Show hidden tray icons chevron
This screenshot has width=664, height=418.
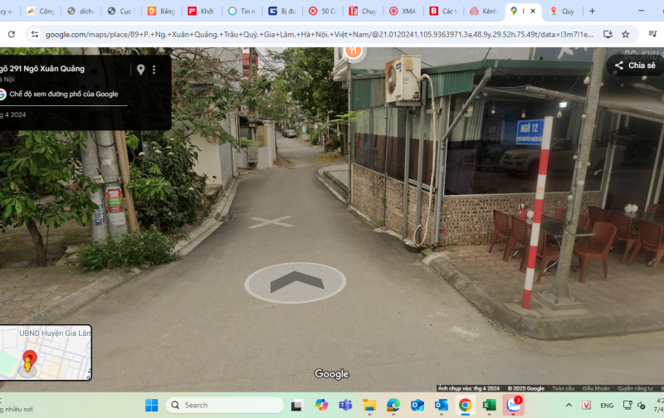tap(569, 405)
